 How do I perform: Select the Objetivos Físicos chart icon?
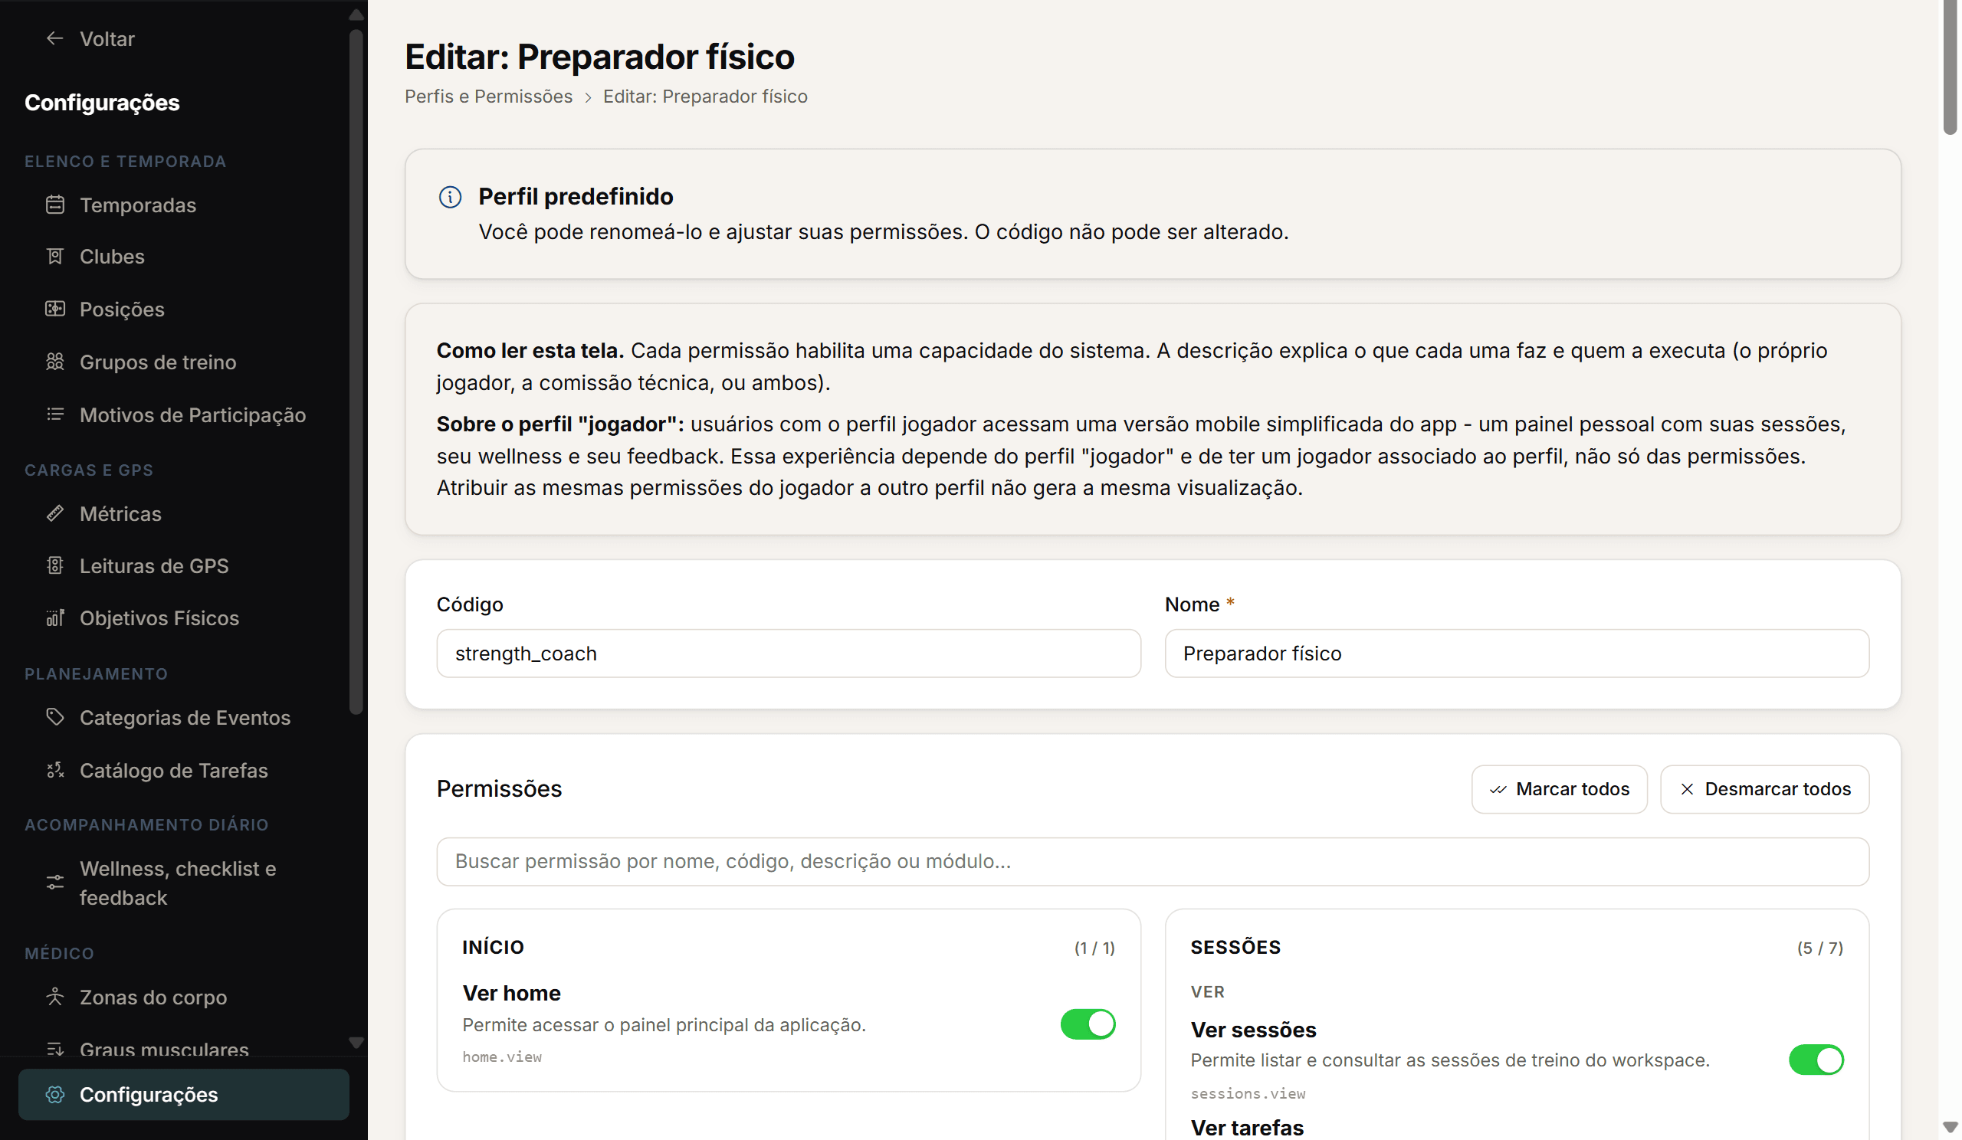(54, 617)
